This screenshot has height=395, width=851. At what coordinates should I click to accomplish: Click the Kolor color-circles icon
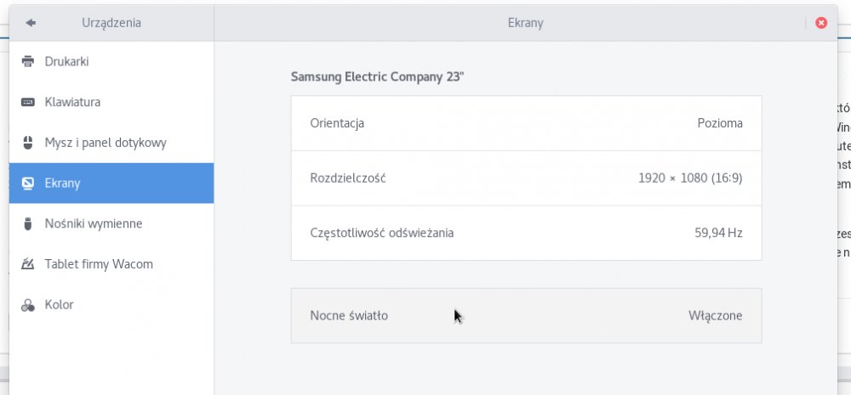(28, 305)
